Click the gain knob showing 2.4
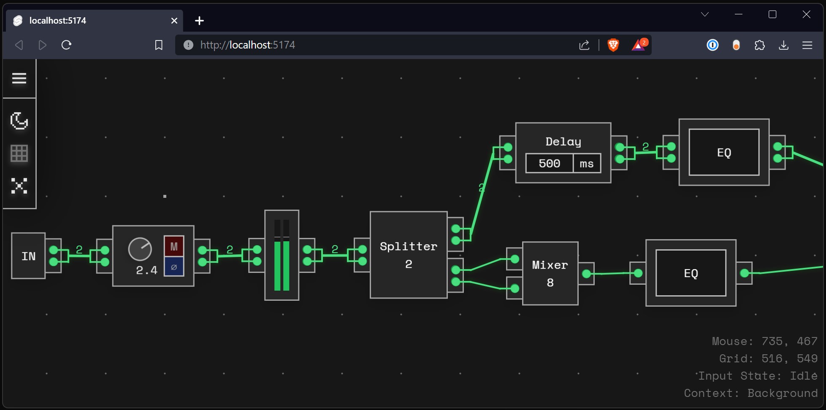Screen dimensions: 826x410 140,249
